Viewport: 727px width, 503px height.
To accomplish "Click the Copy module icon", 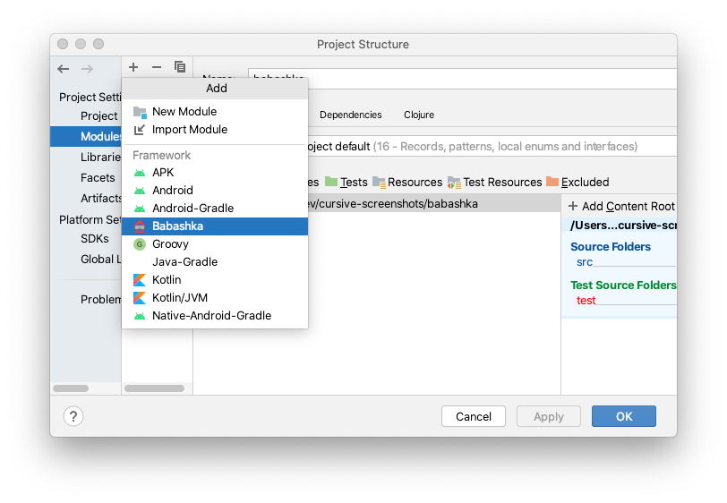I will pos(180,67).
